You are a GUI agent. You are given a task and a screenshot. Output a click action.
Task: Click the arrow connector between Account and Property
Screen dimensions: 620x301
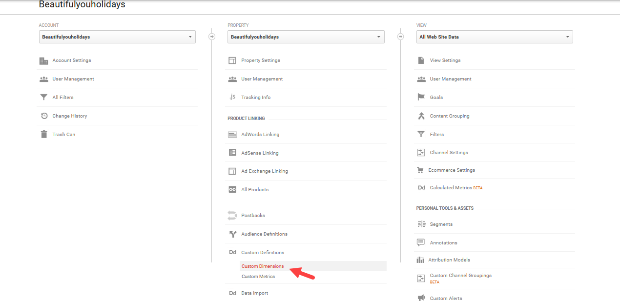tap(212, 37)
